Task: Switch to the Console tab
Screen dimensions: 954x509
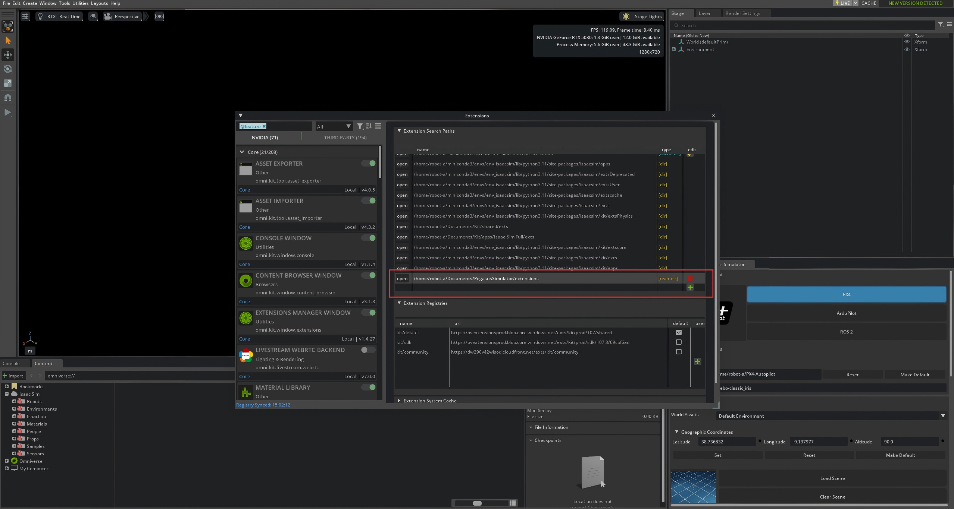Action: [11, 363]
